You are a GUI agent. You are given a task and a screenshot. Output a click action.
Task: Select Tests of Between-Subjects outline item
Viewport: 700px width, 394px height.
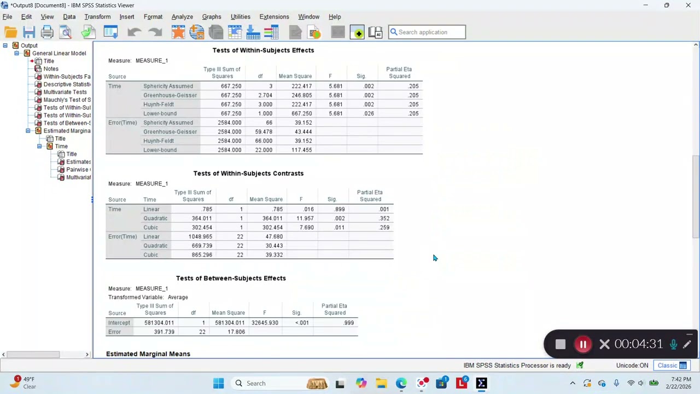click(67, 123)
